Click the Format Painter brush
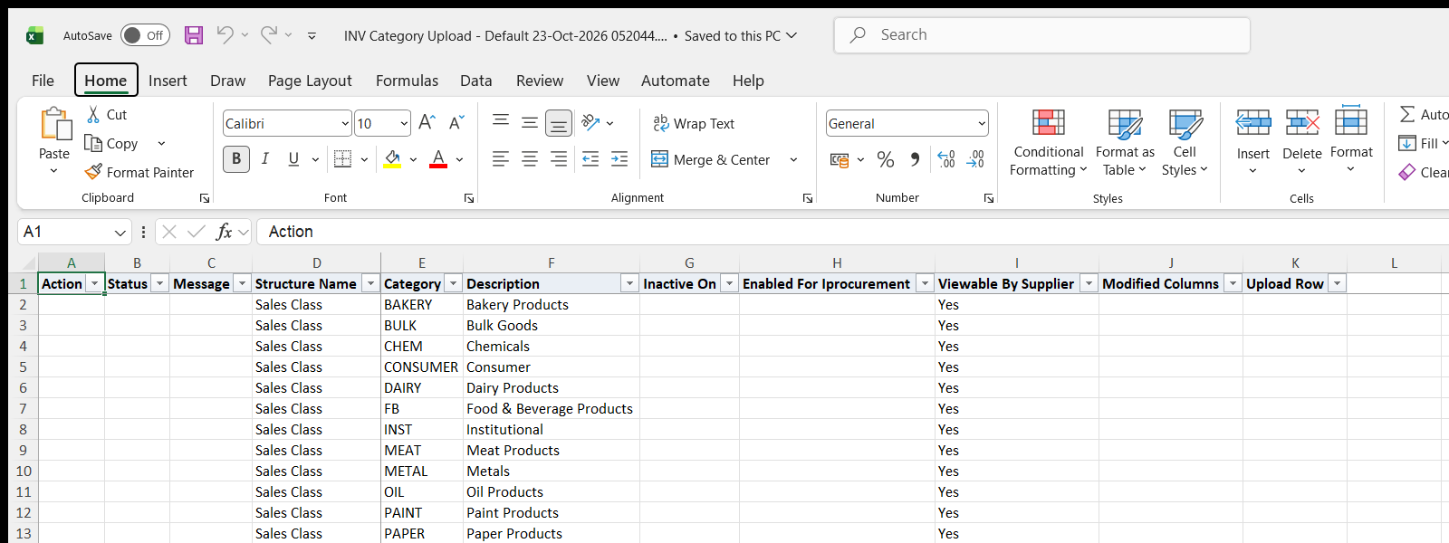 coord(93,172)
